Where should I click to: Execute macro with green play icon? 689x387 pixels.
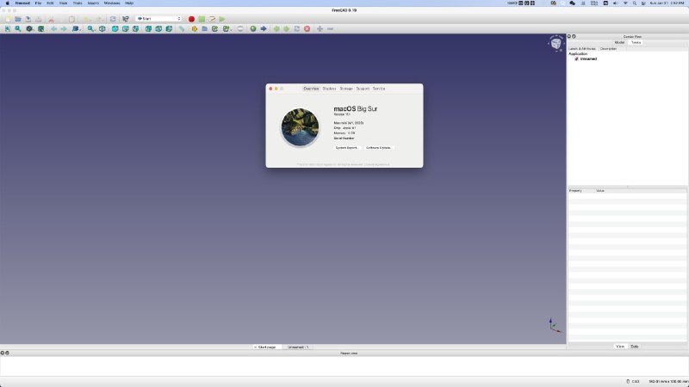click(x=222, y=19)
